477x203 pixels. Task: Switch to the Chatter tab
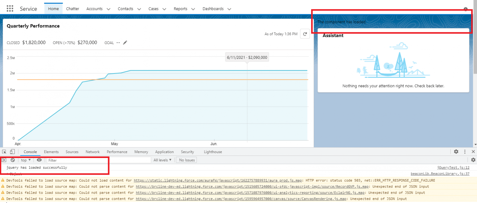[72, 9]
